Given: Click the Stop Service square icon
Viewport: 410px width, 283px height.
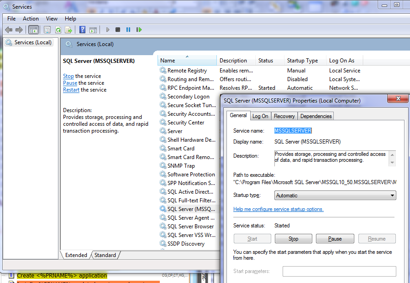Looking at the screenshot, I should point(118,30).
